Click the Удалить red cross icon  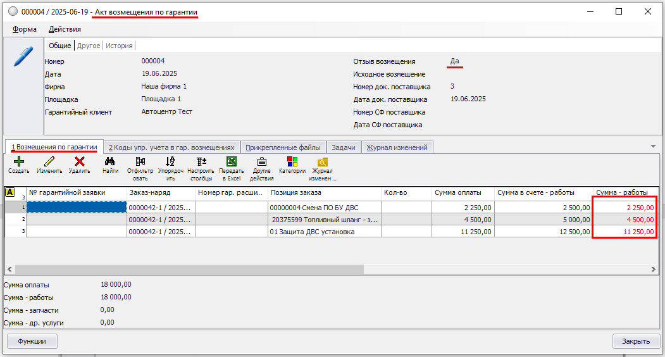pyautogui.click(x=80, y=162)
